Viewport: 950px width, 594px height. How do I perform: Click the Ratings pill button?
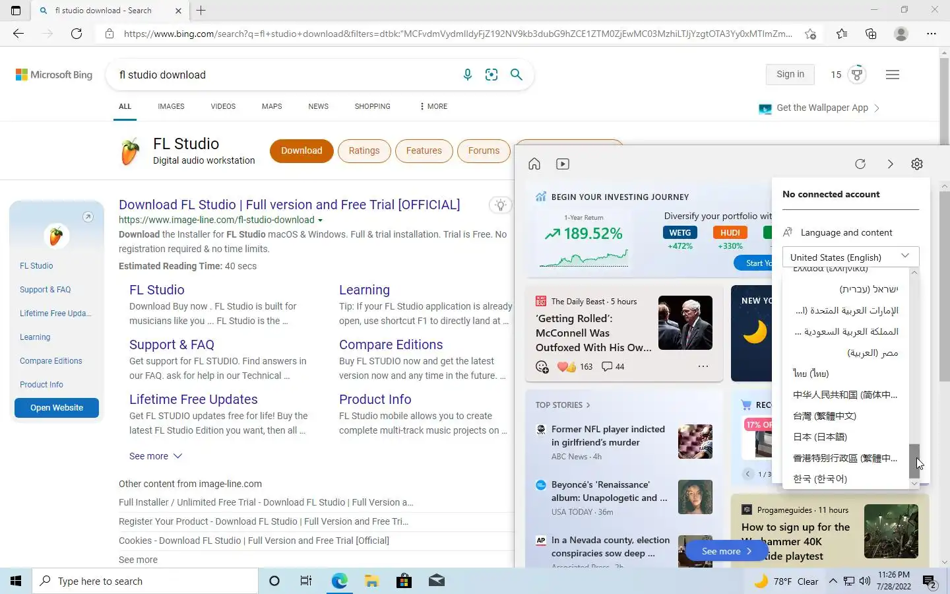[x=364, y=150]
